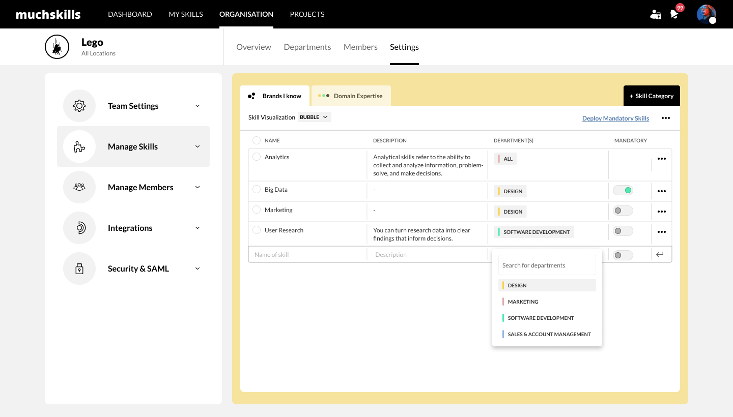This screenshot has height=417, width=733.
Task: Open the user profile avatar
Action: (x=707, y=14)
